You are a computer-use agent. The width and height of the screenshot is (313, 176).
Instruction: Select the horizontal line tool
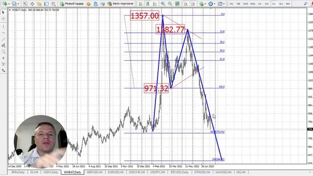[x=3, y=33]
